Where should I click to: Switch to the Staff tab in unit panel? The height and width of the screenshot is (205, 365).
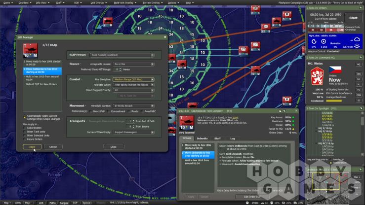pyautogui.click(x=217, y=138)
